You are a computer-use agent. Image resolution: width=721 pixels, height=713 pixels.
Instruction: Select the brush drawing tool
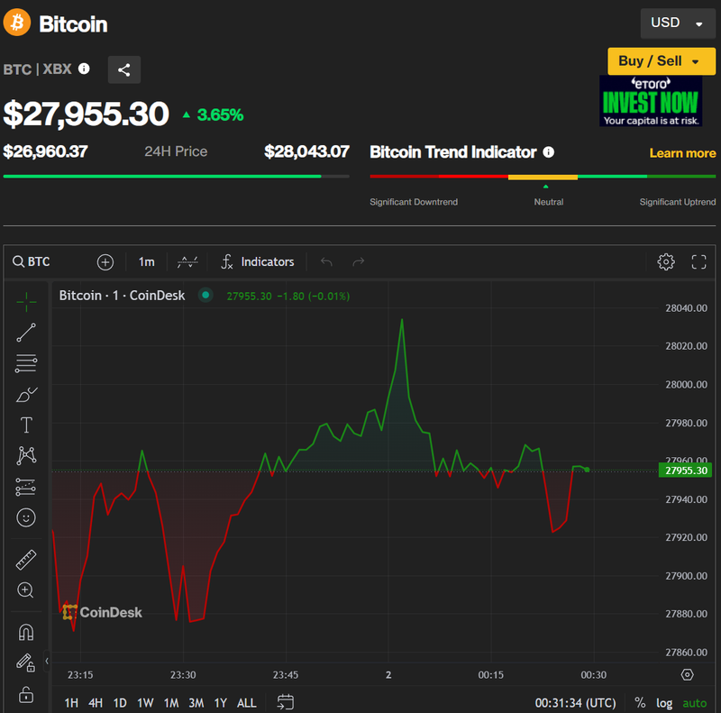(x=26, y=394)
